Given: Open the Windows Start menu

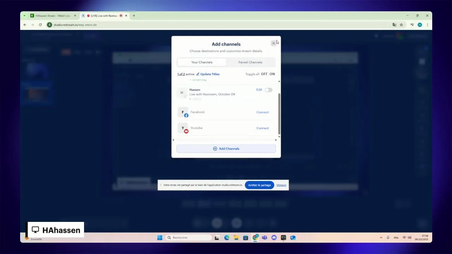Looking at the screenshot, I should [160, 238].
